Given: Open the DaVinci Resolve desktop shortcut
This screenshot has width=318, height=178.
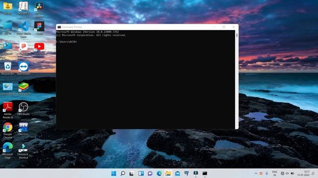Looking at the screenshot, I should point(39,9).
